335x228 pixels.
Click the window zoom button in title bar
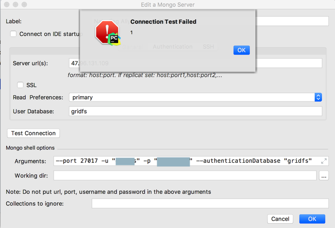tap(24, 5)
